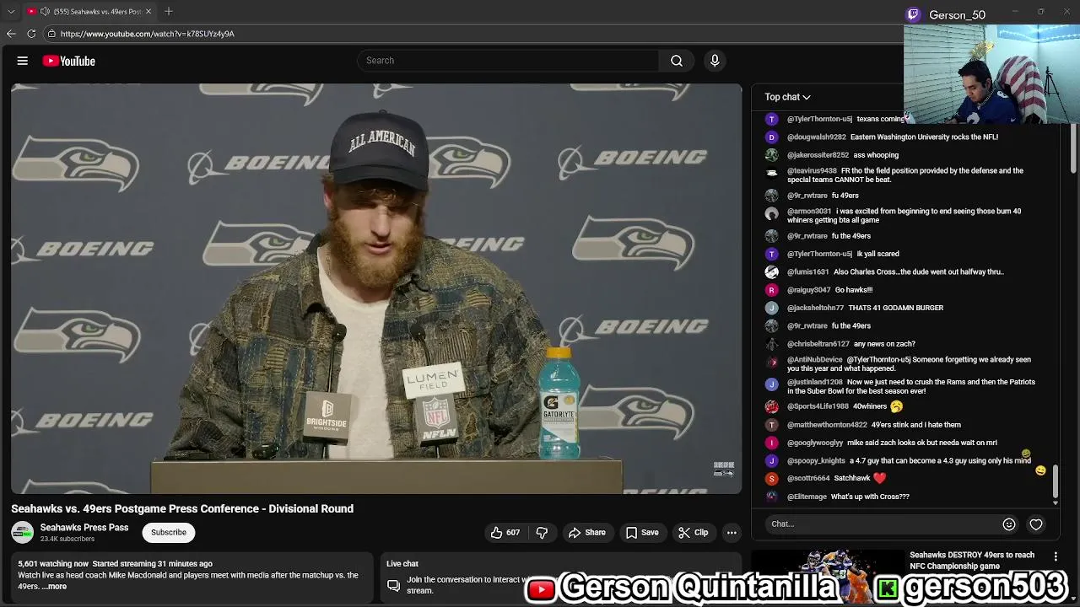The height and width of the screenshot is (607, 1080).
Task: Open Seahawks Press Pass channel avatar
Action: 23,533
